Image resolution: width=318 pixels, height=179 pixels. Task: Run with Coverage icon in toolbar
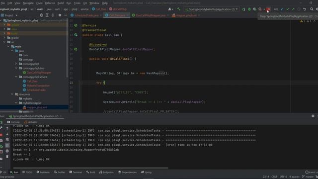[255, 9]
